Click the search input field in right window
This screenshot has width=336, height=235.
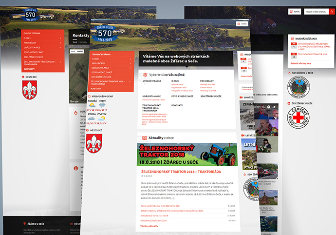point(317,12)
